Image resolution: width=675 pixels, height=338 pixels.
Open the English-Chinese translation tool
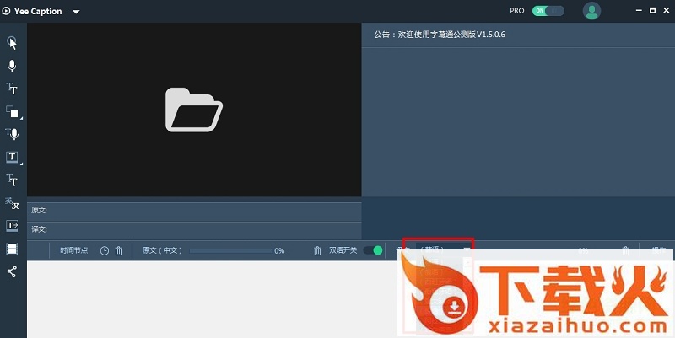tap(12, 203)
